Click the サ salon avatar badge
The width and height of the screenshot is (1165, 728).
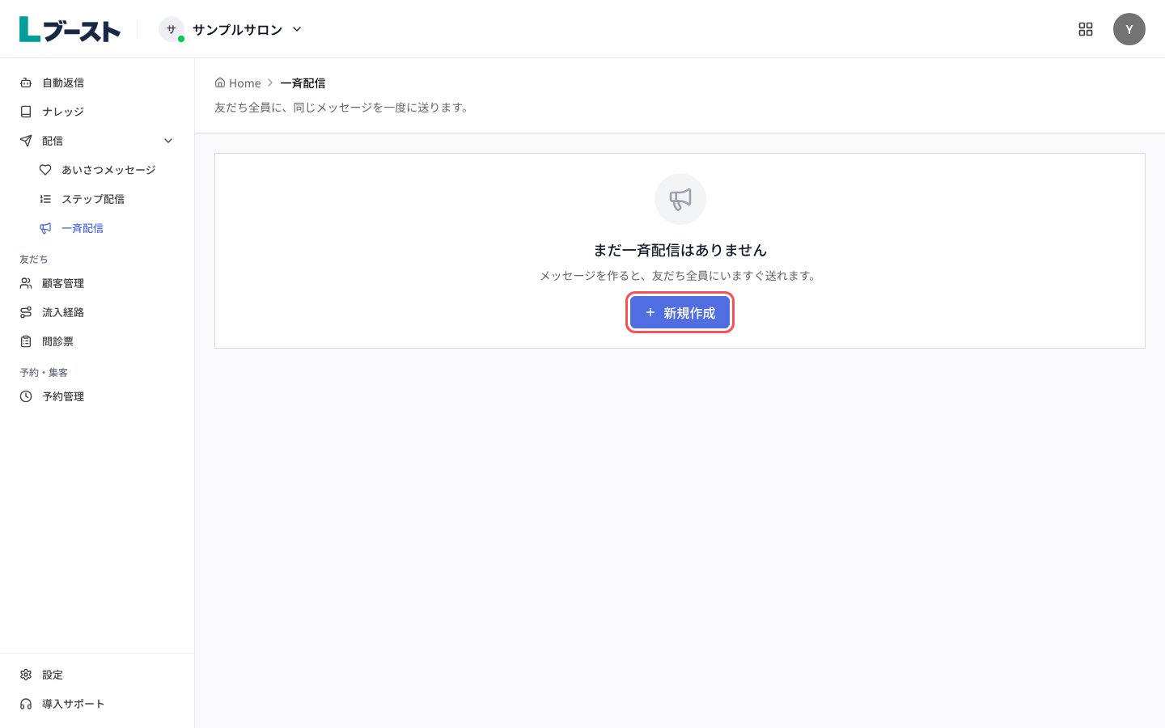point(172,29)
